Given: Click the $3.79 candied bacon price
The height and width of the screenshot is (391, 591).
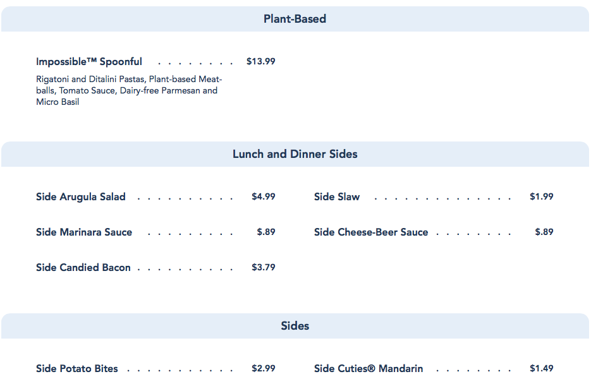Looking at the screenshot, I should (x=263, y=268).
